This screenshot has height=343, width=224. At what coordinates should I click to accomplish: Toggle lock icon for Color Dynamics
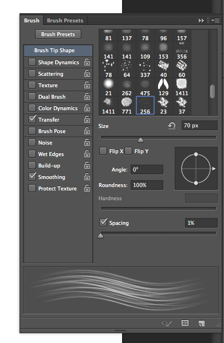tap(87, 108)
